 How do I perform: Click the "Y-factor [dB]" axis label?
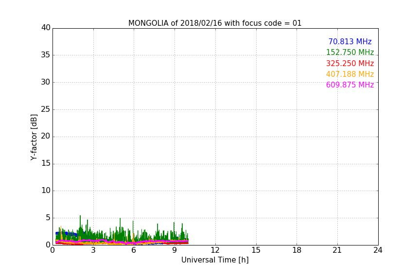[x=34, y=137]
